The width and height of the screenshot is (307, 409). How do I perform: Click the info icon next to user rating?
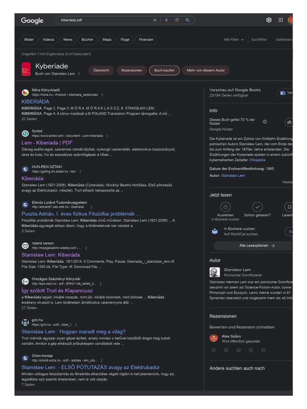[265, 121]
